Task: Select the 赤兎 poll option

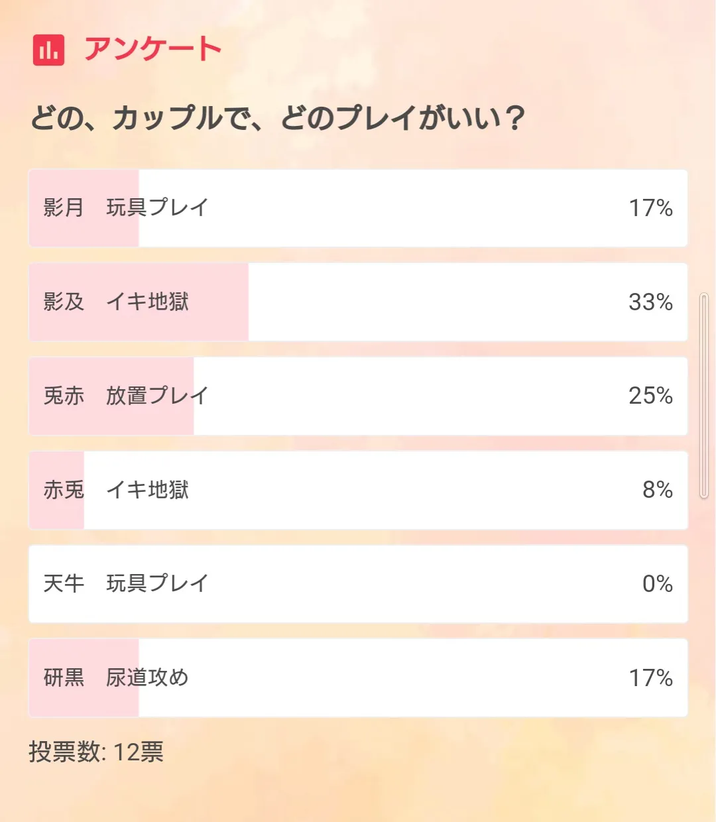Action: 358,491
